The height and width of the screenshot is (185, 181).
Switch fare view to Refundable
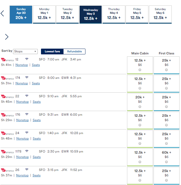(x=74, y=52)
